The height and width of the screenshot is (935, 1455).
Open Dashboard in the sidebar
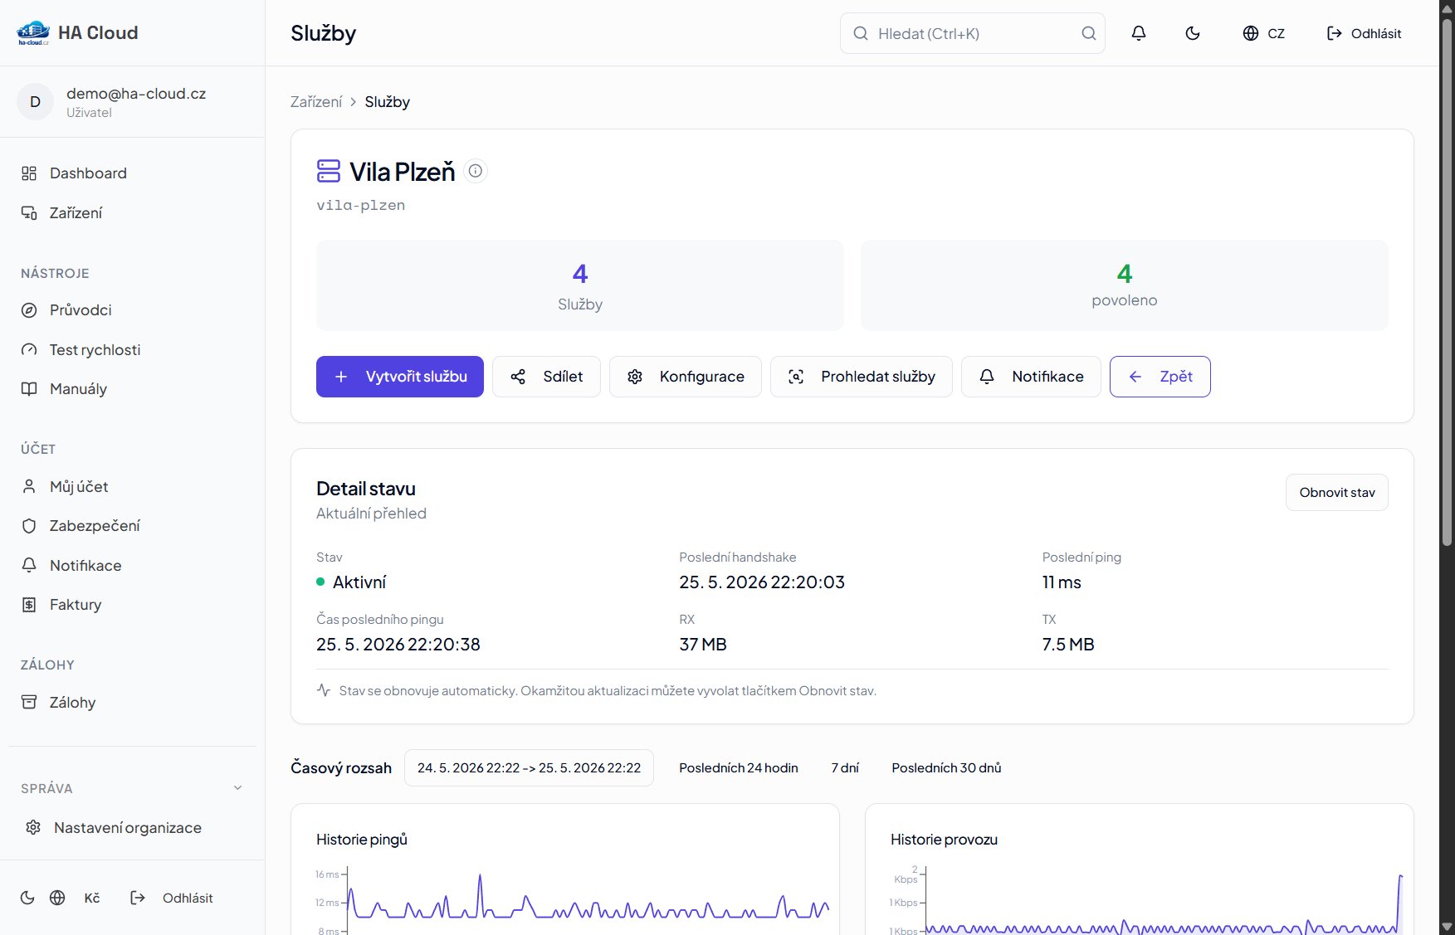133,173
